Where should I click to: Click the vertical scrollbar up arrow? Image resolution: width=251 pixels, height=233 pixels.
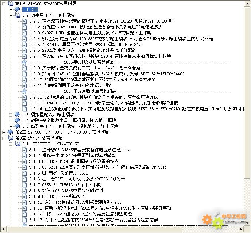(x=247, y=4)
